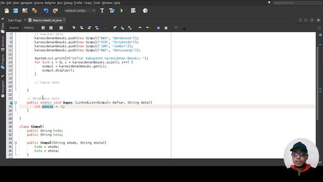
Task: Run the project with green play icon
Action: (x=122, y=11)
